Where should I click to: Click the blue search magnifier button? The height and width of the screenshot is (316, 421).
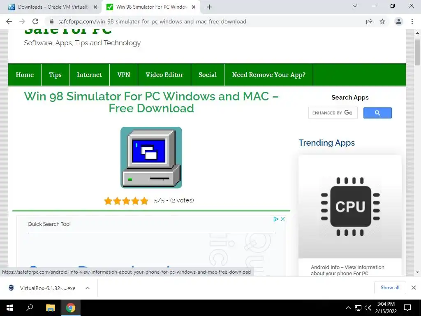pos(377,113)
